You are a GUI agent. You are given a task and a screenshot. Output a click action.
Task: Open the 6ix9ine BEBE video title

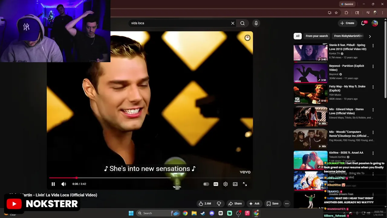tap(346, 153)
